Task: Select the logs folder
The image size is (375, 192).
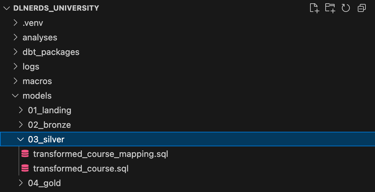Action: 31,67
